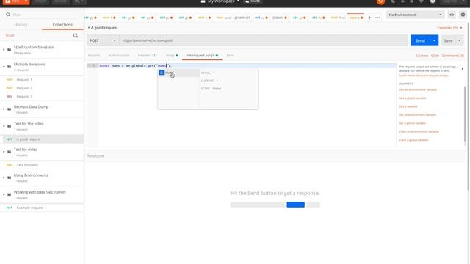Click line 1 of the script editor
The width and height of the screenshot is (470, 264).
point(247,66)
